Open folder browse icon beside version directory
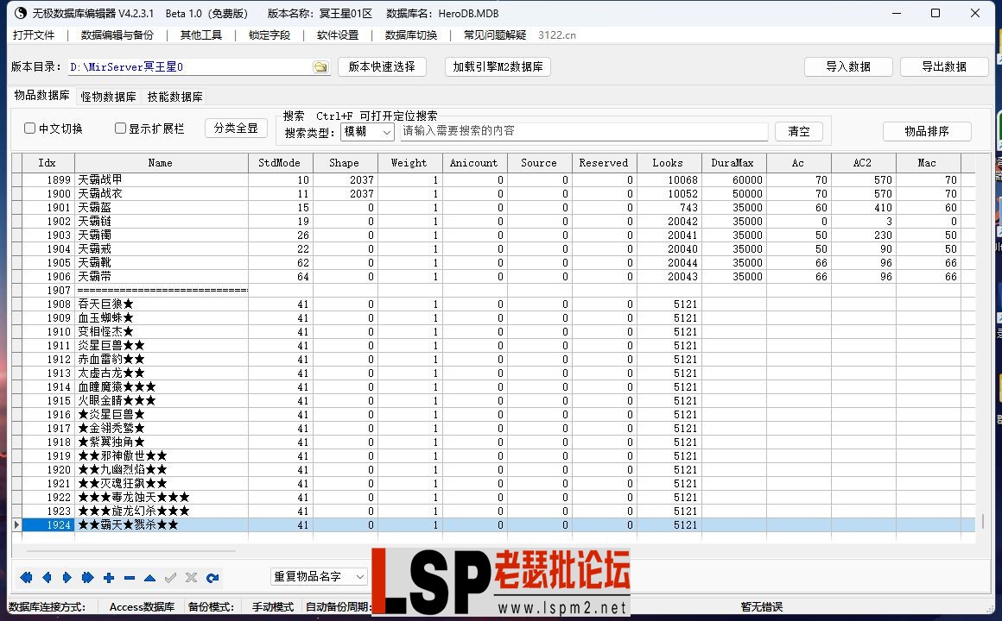This screenshot has width=1002, height=621. [320, 67]
